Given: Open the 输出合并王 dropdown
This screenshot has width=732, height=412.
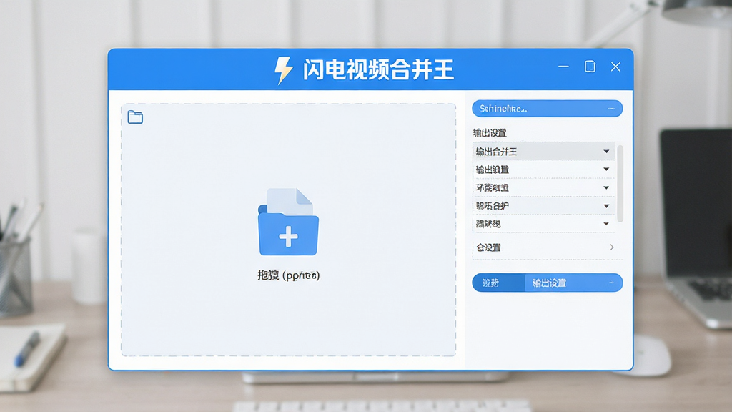Looking at the screenshot, I should (x=543, y=152).
